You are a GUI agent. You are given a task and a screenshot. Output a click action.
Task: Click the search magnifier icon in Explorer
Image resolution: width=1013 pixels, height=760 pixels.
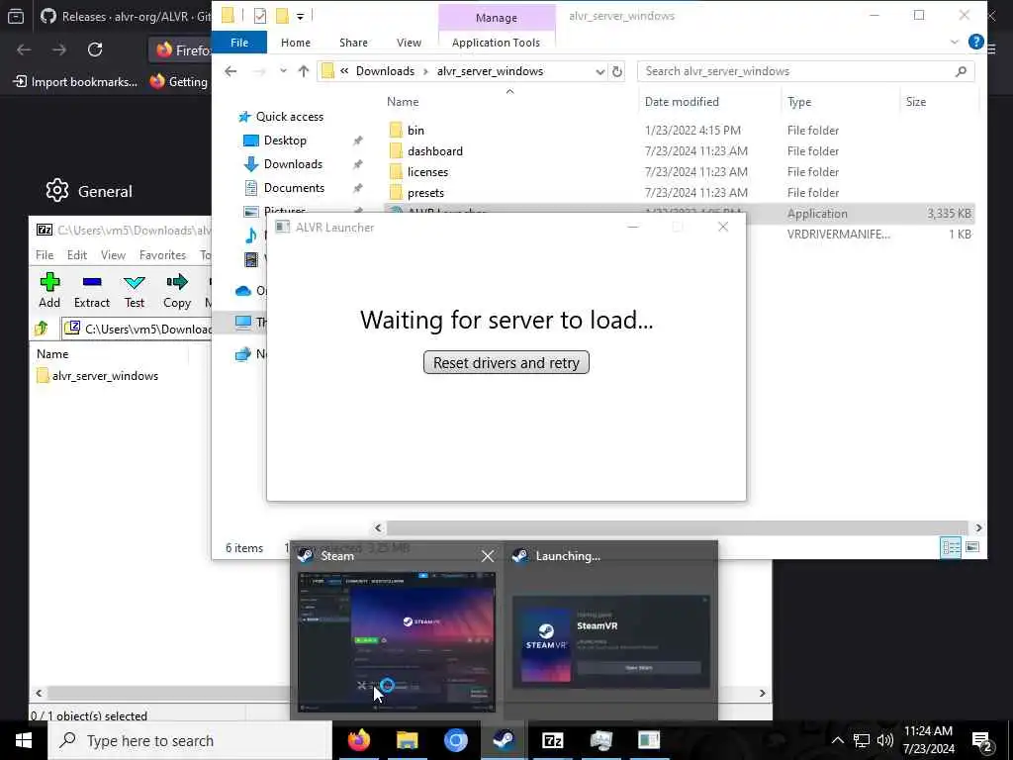point(961,71)
